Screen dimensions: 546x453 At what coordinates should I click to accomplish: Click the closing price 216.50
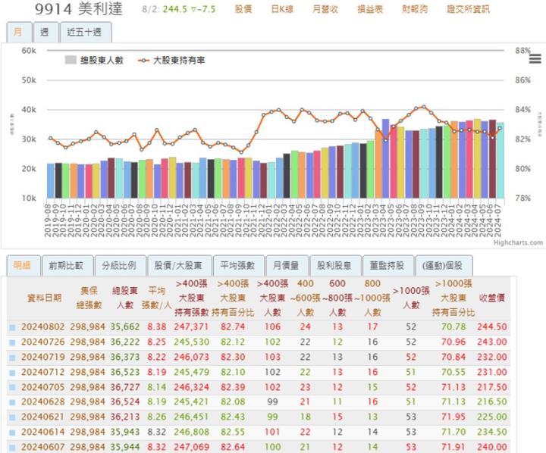491,401
